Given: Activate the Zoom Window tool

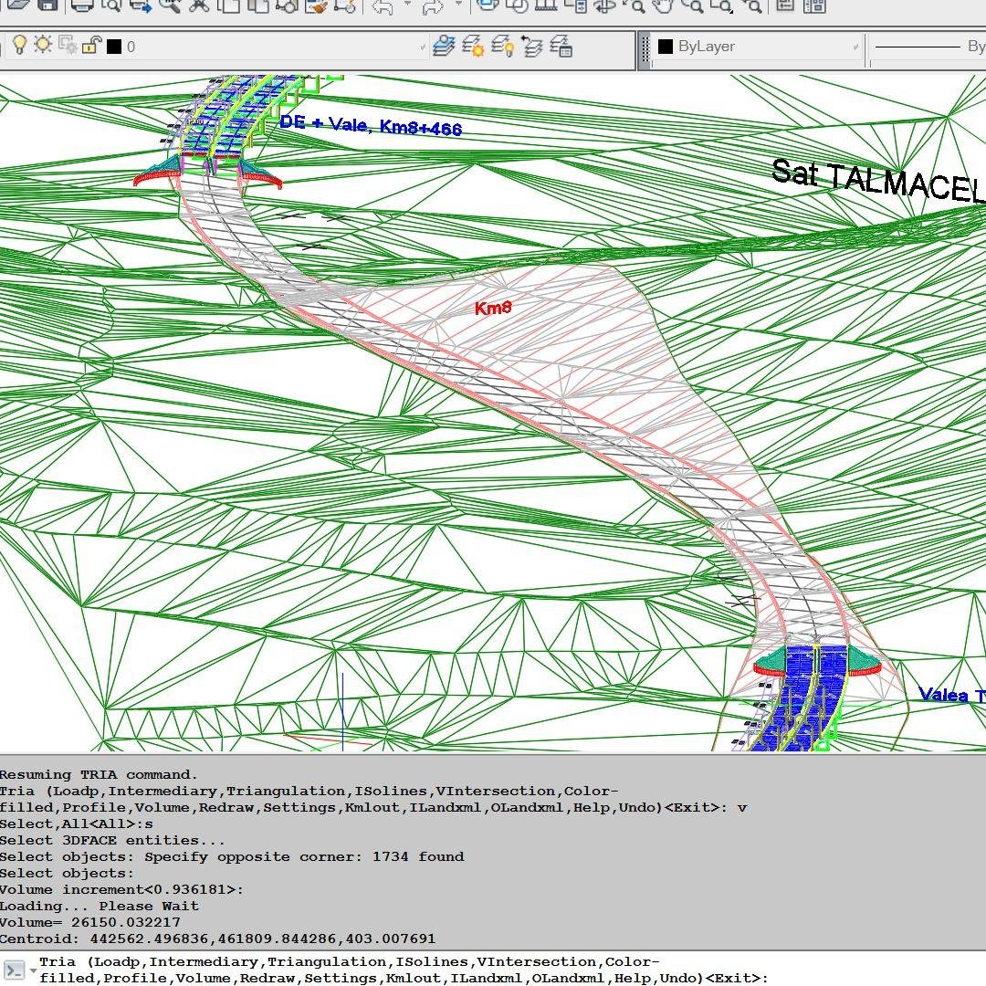Looking at the screenshot, I should click(x=722, y=8).
